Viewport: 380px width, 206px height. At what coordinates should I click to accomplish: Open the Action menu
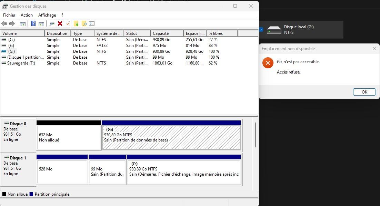point(27,15)
